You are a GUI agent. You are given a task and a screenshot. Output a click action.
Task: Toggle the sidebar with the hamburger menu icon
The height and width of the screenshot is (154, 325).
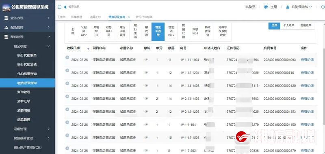click(59, 7)
